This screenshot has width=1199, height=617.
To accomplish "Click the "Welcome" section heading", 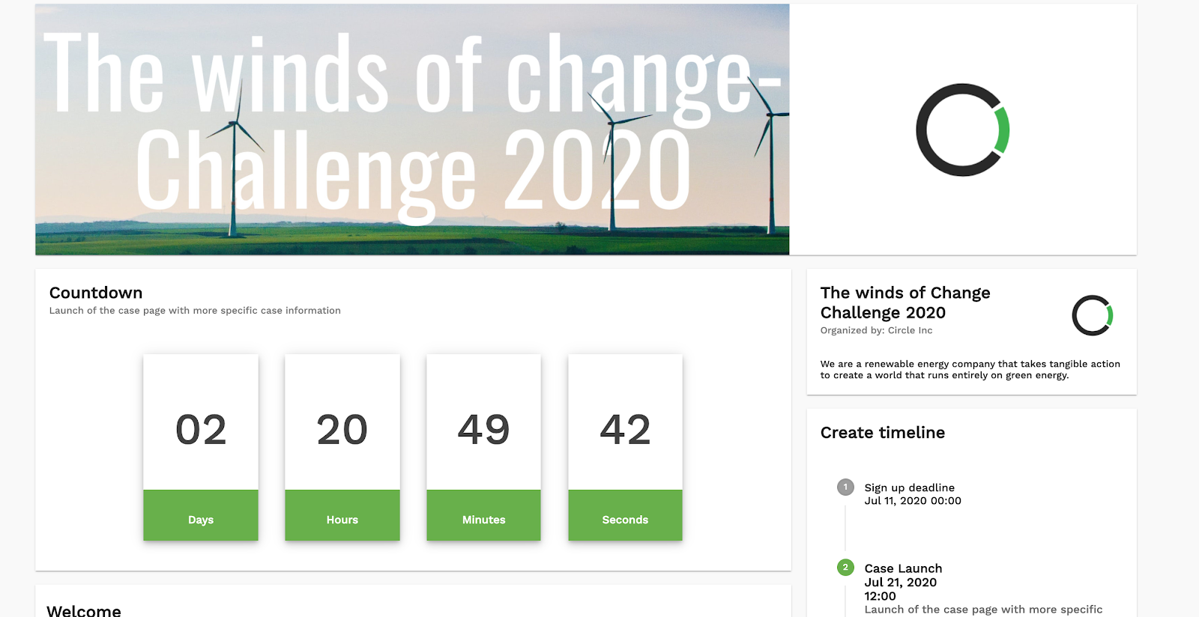I will click(x=84, y=610).
